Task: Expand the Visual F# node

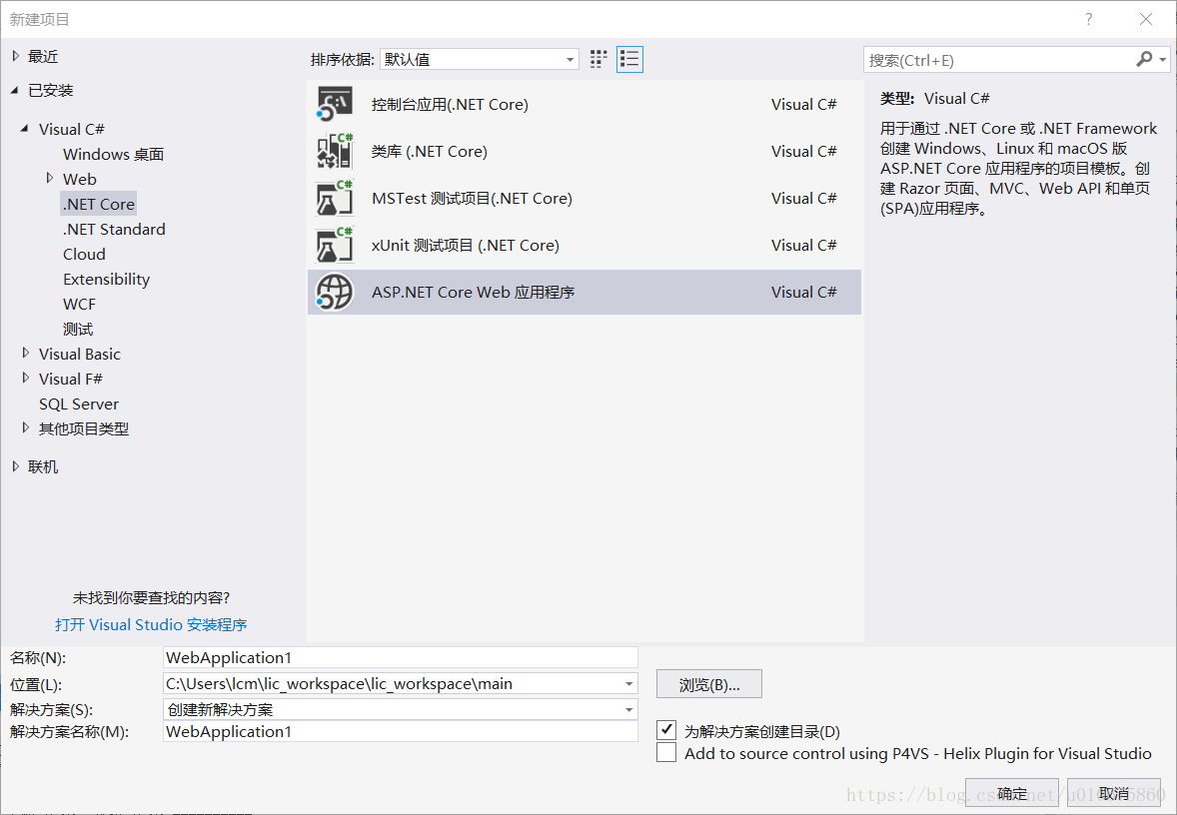Action: click(26, 379)
